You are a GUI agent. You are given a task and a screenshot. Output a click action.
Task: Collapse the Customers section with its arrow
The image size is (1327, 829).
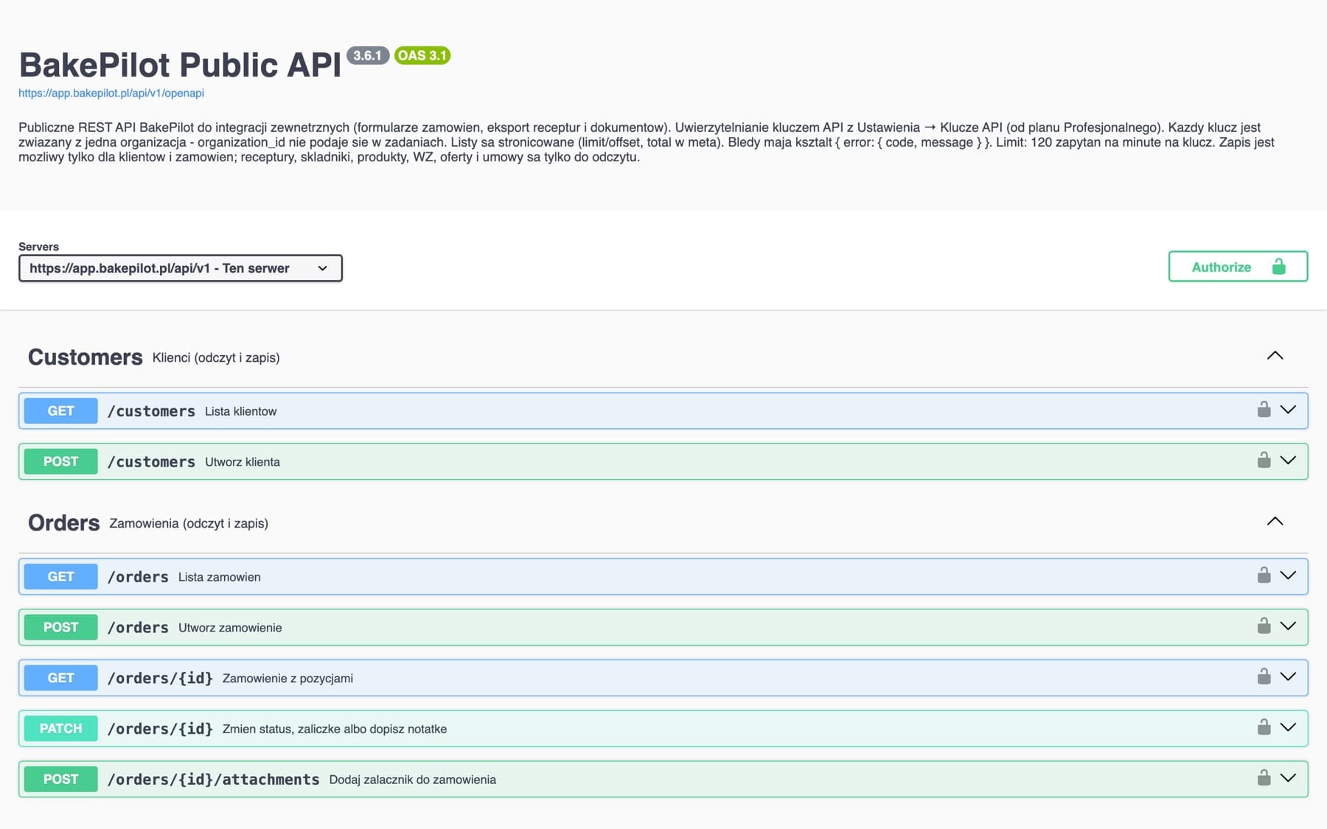click(x=1275, y=356)
